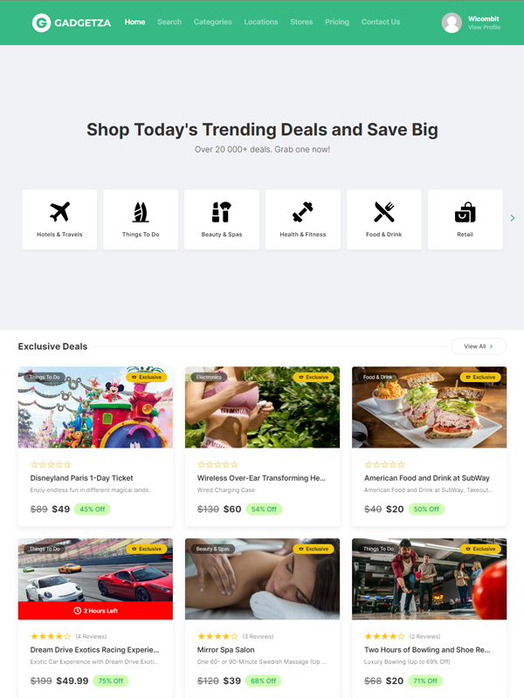
Task: Select the Food & Drink utensils icon
Action: (384, 212)
